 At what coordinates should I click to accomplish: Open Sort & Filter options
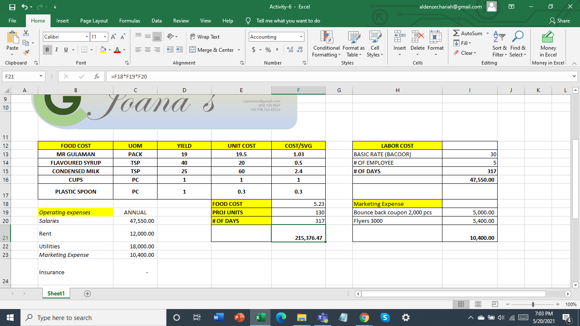(x=500, y=44)
